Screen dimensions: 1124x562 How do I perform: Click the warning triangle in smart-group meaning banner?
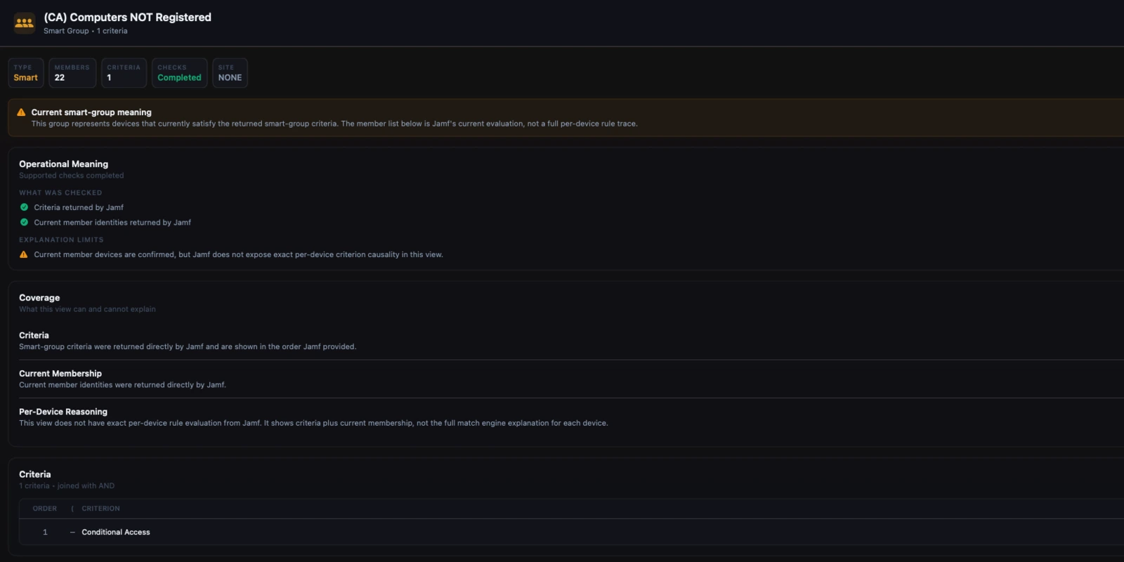(x=21, y=112)
